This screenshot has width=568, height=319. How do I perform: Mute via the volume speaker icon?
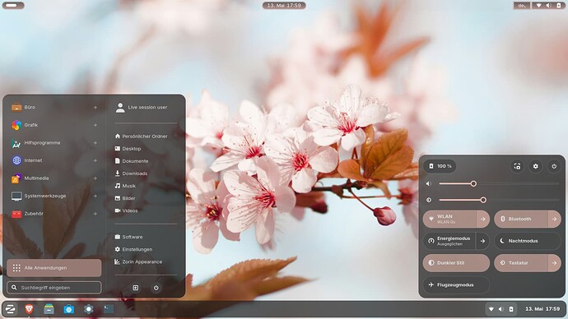pos(429,183)
